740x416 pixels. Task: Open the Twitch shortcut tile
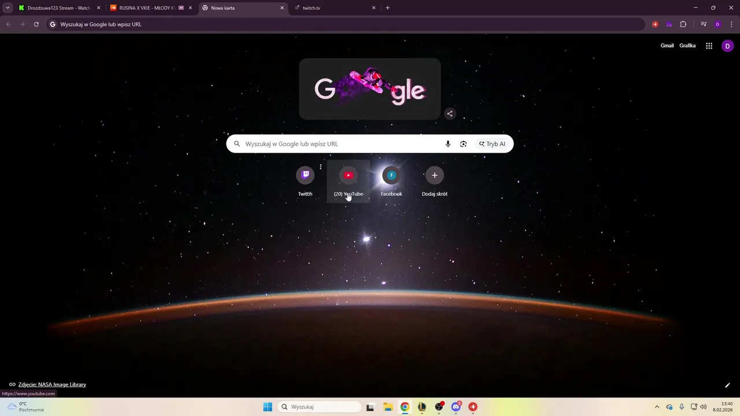305,181
